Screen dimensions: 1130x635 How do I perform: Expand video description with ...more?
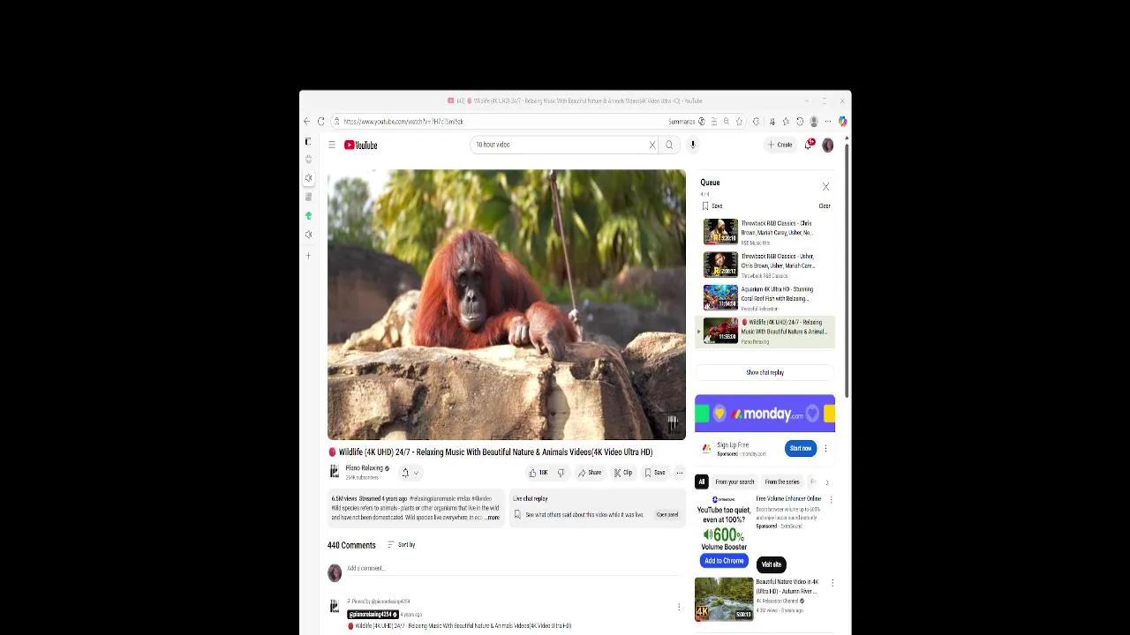(x=492, y=518)
